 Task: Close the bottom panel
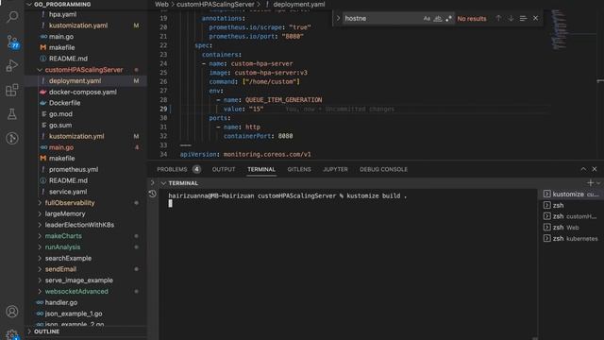[x=595, y=169]
